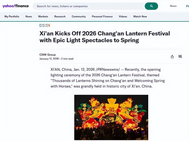Click the News link beside search button
This screenshot has height=141, width=189.
[173, 6]
